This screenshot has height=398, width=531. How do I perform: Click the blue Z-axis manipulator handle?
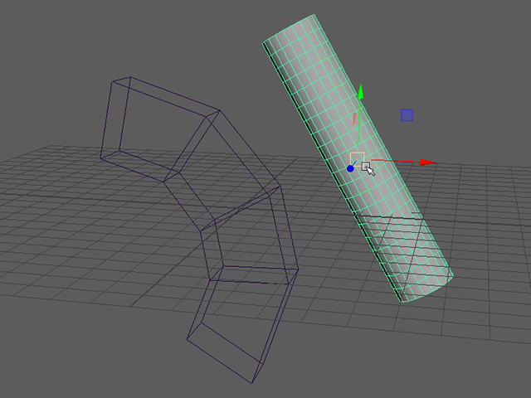(x=350, y=168)
